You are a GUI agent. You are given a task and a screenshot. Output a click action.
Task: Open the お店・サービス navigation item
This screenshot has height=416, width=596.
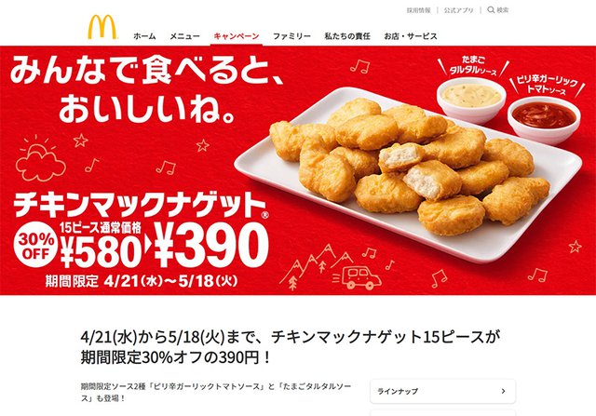pyautogui.click(x=411, y=36)
